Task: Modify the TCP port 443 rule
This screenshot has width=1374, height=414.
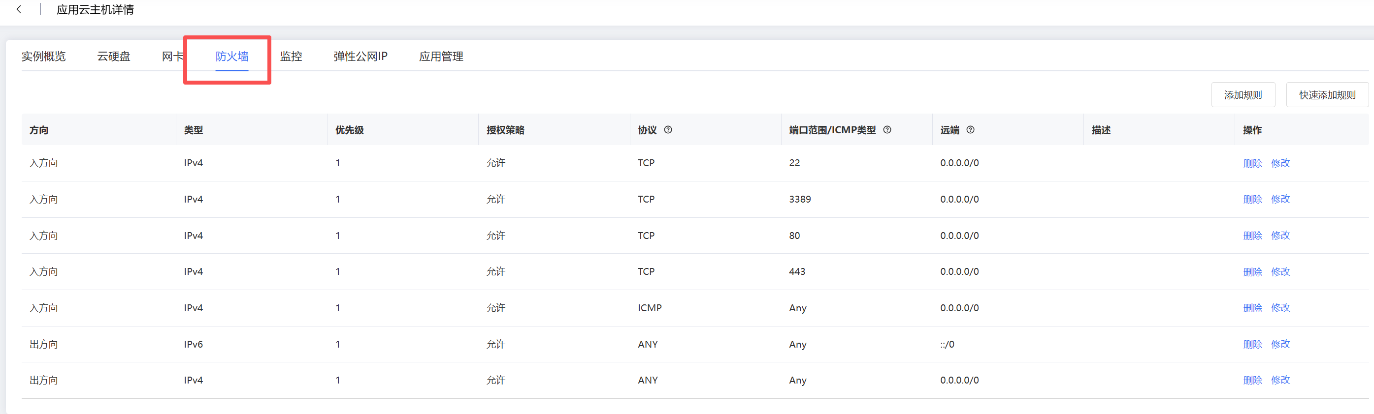Action: coord(1280,272)
